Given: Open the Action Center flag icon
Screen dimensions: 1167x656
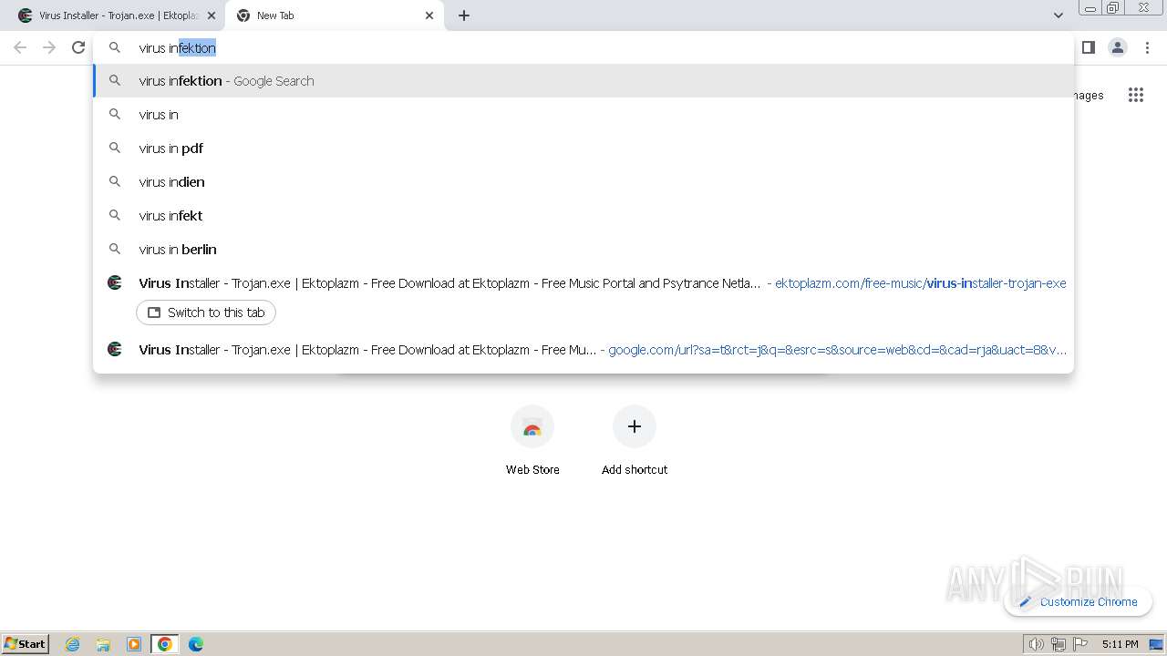Looking at the screenshot, I should coord(1080,644).
